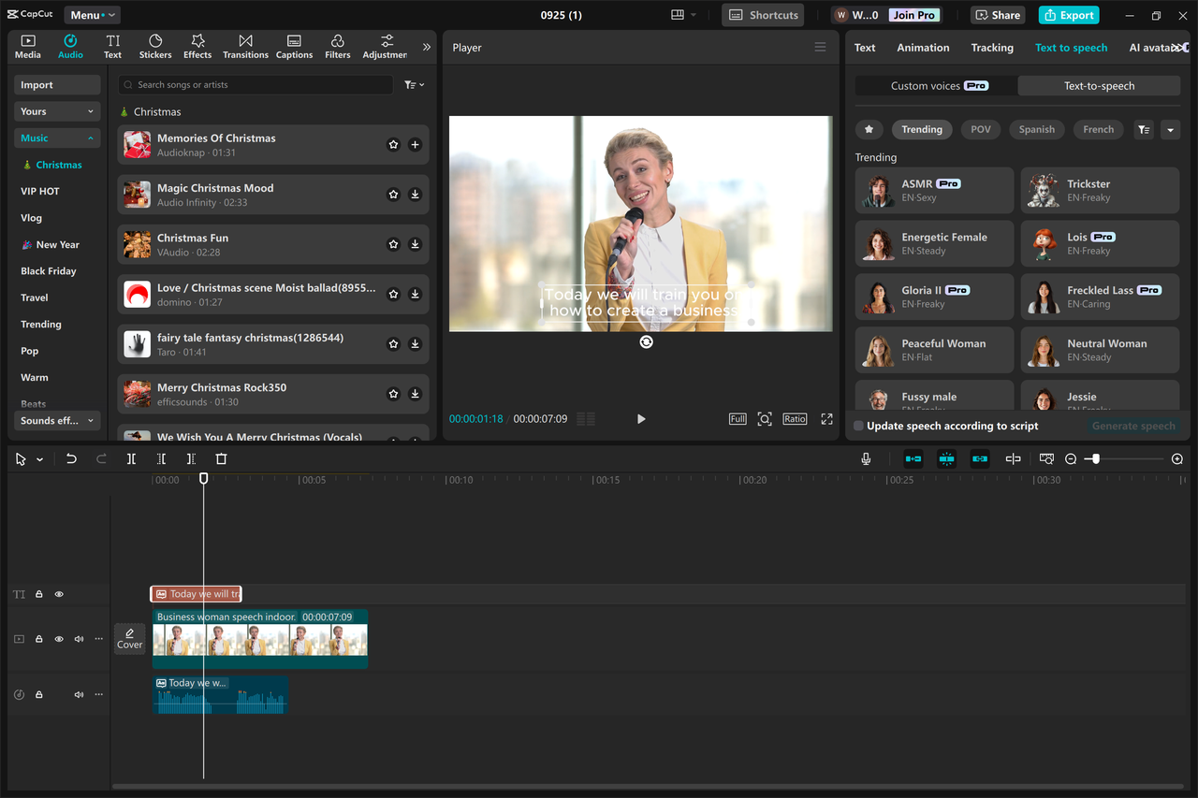Open the Effects panel

pyautogui.click(x=197, y=46)
